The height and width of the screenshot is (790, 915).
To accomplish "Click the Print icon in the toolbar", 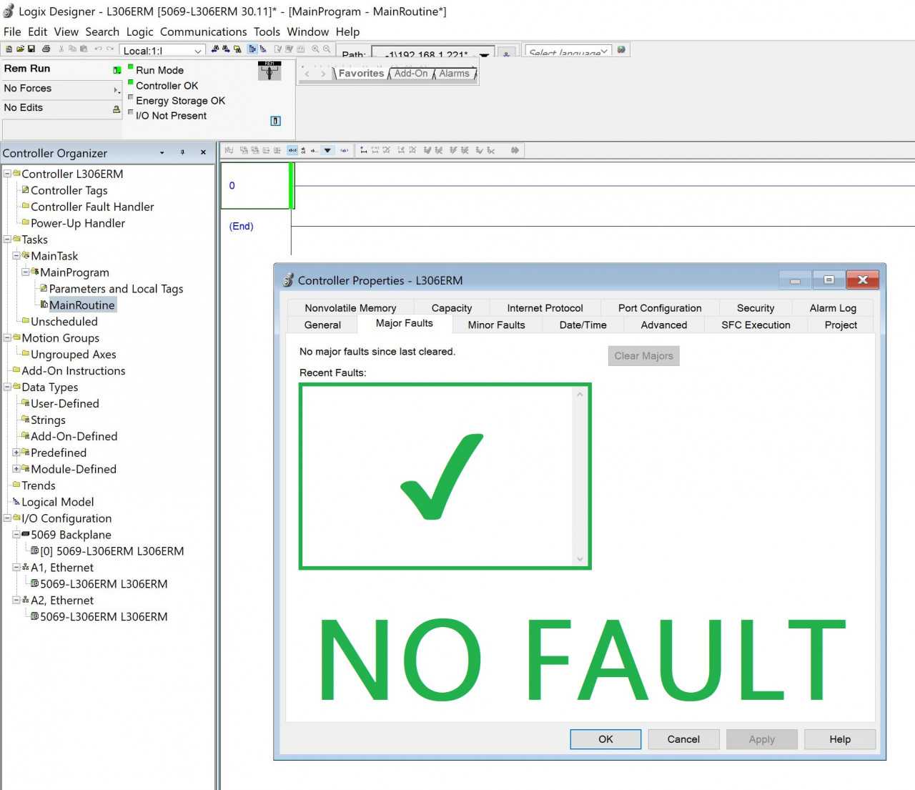I will [46, 49].
